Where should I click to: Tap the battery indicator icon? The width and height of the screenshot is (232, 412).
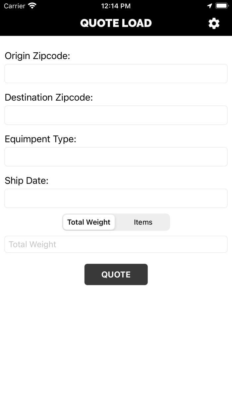[221, 6]
